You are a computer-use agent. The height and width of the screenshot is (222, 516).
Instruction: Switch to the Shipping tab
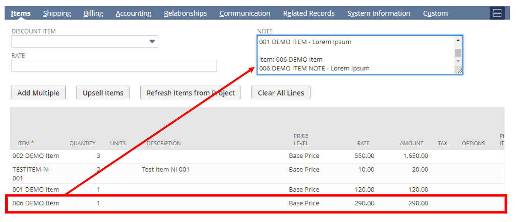(57, 14)
